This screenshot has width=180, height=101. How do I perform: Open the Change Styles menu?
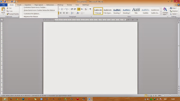click(165, 11)
